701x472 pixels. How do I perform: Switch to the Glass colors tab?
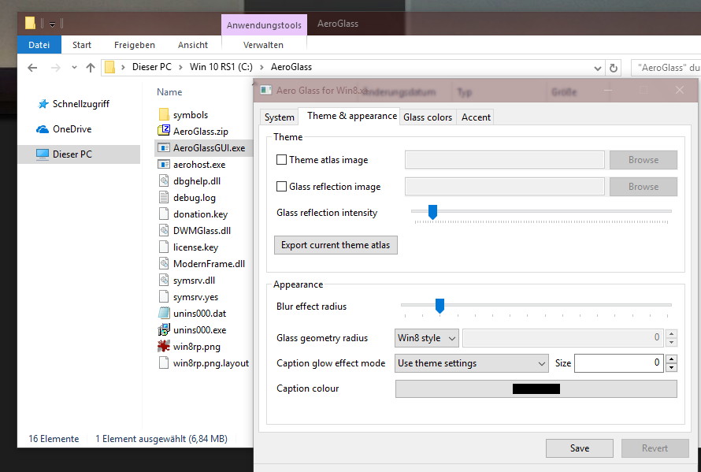coord(428,117)
